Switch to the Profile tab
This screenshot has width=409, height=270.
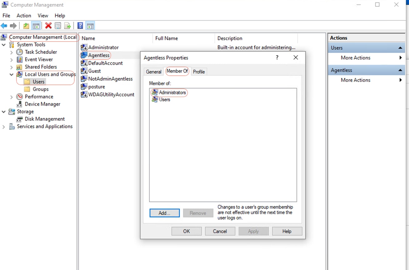(199, 72)
